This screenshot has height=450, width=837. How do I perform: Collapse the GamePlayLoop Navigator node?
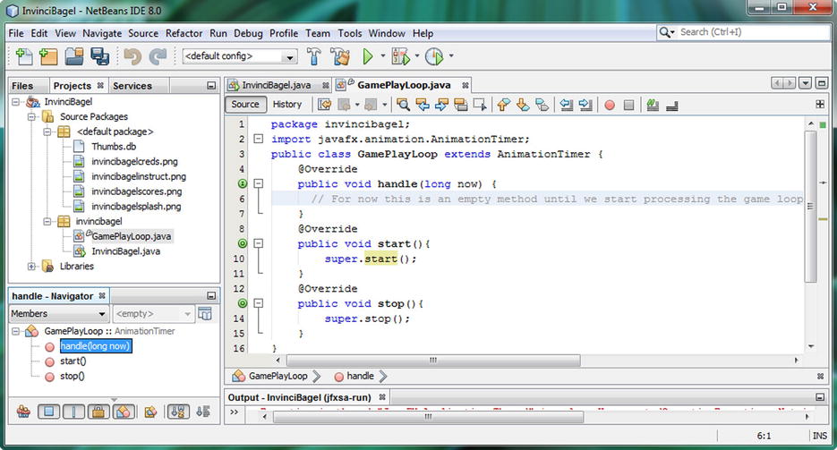pyautogui.click(x=15, y=331)
